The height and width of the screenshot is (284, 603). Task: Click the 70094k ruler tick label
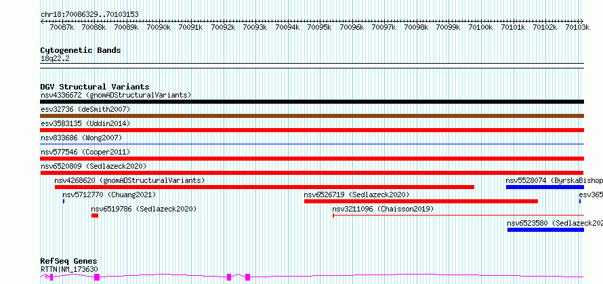(x=287, y=27)
